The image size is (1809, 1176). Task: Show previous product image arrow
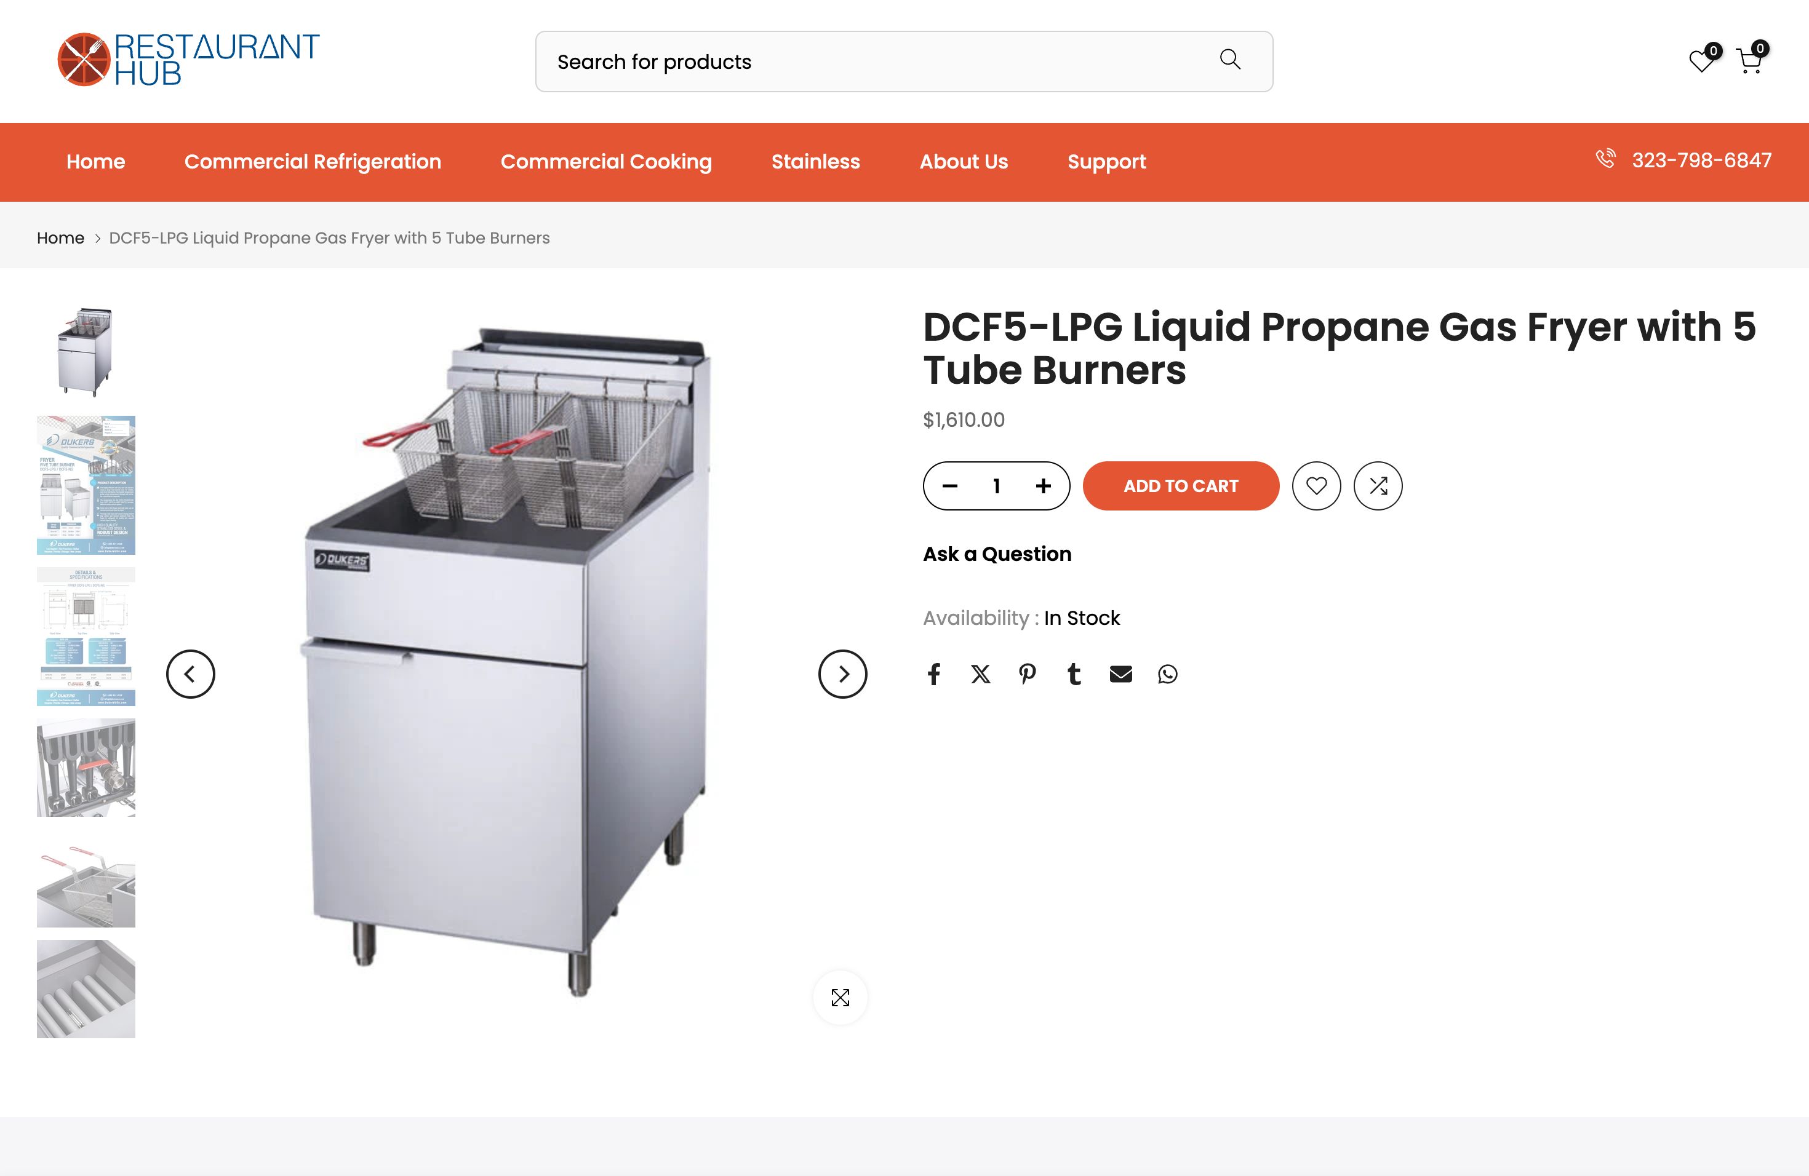tap(190, 674)
